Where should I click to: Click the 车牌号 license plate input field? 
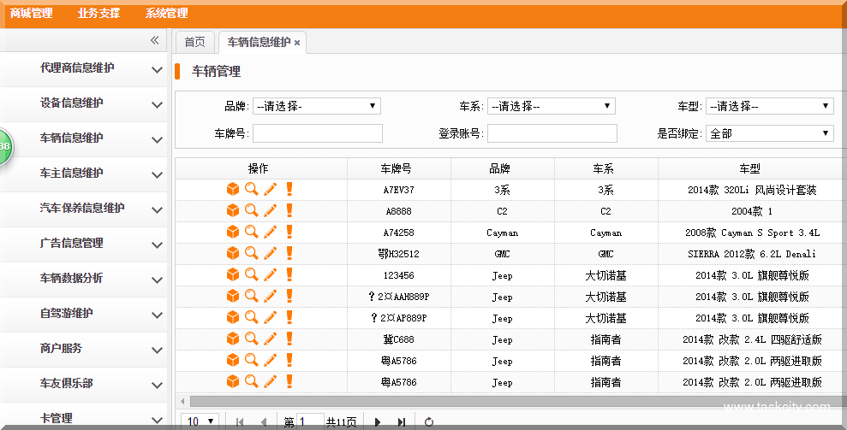click(317, 133)
